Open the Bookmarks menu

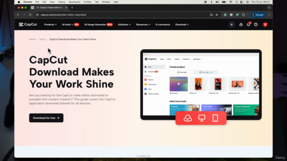click(74, 2)
